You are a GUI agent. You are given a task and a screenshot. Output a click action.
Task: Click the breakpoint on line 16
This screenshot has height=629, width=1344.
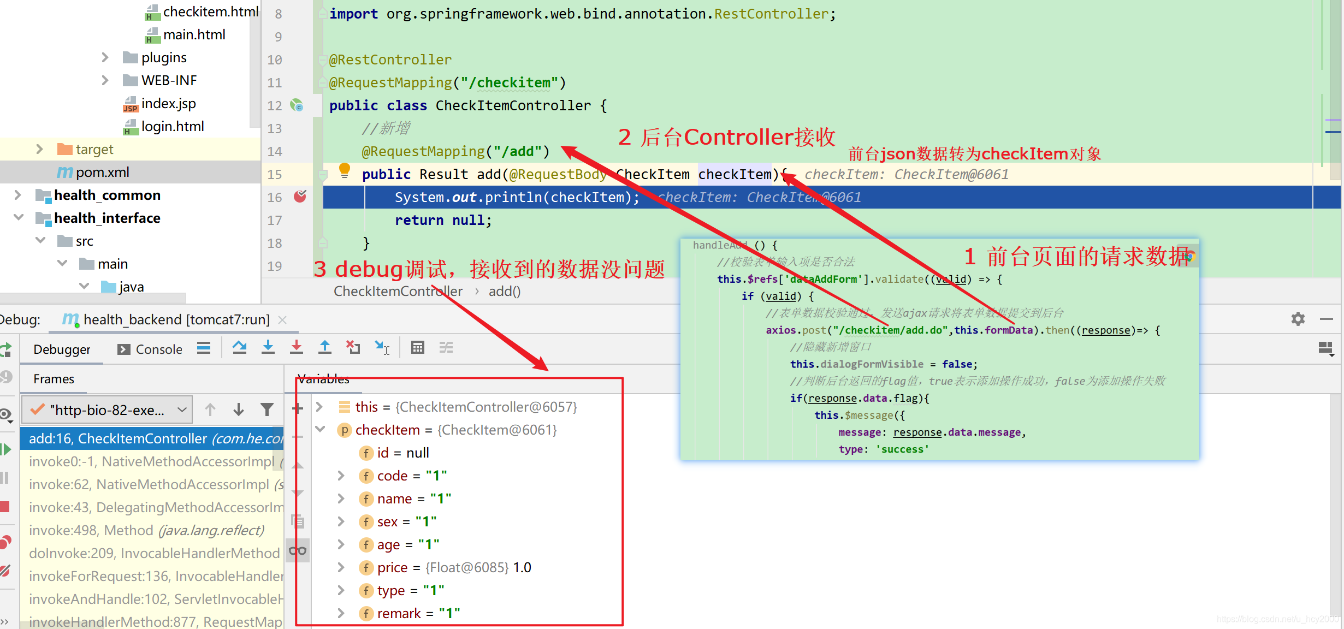click(300, 197)
